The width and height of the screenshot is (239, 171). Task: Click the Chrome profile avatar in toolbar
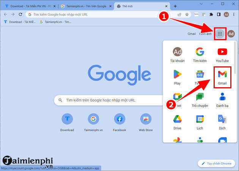(x=226, y=14)
